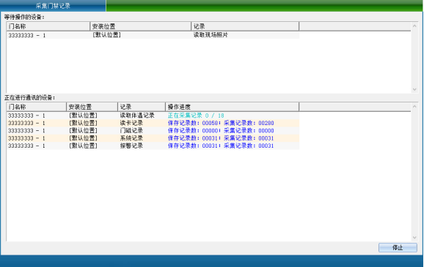Select the 系统记录 row
Image resolution: width=424 pixels, height=267 pixels.
tap(153, 138)
